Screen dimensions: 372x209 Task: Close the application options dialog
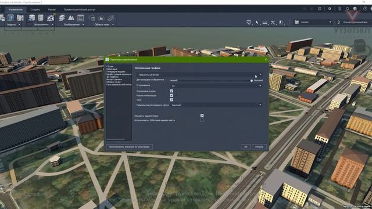(x=266, y=59)
